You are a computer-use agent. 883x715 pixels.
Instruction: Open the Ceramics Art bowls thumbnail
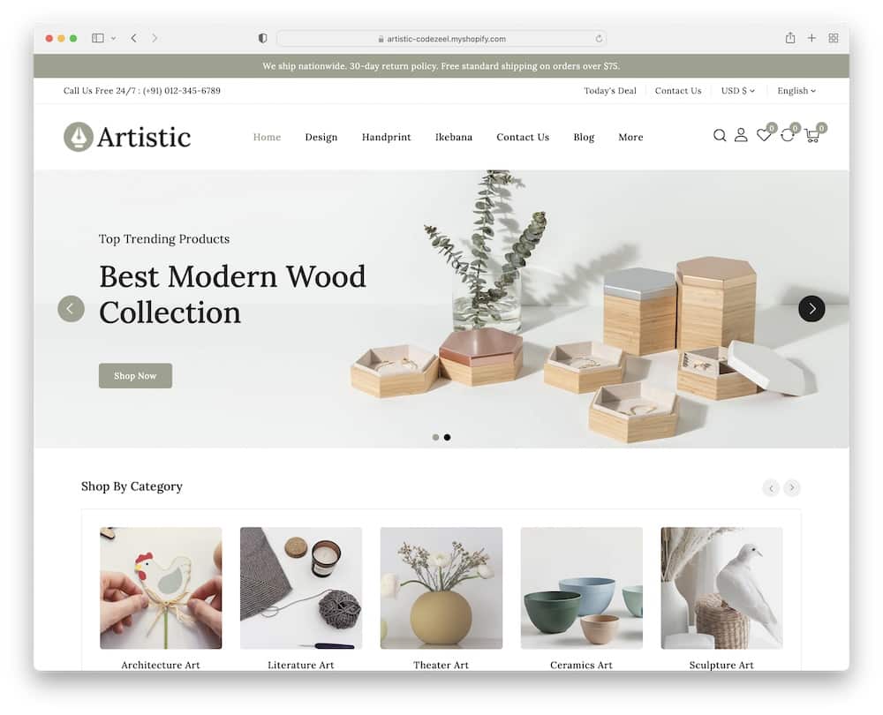pos(581,588)
